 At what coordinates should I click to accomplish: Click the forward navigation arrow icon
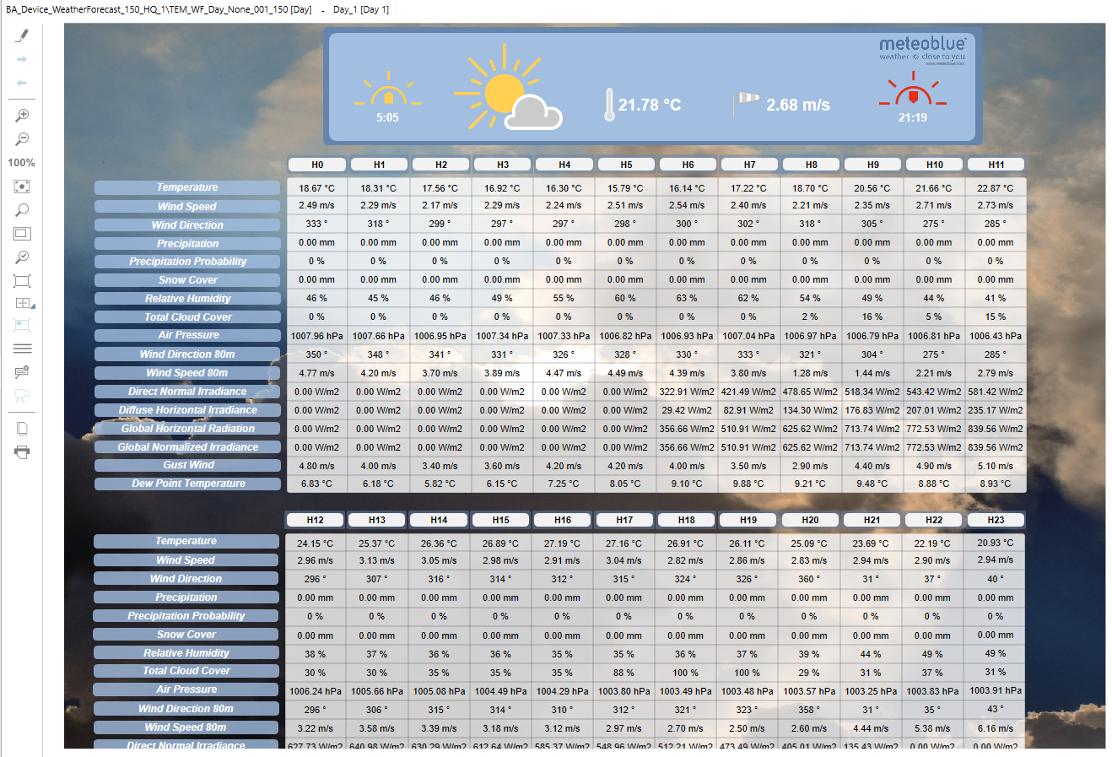(x=21, y=59)
